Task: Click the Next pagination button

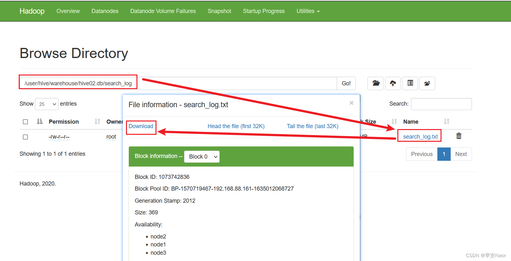Action: pyautogui.click(x=461, y=154)
